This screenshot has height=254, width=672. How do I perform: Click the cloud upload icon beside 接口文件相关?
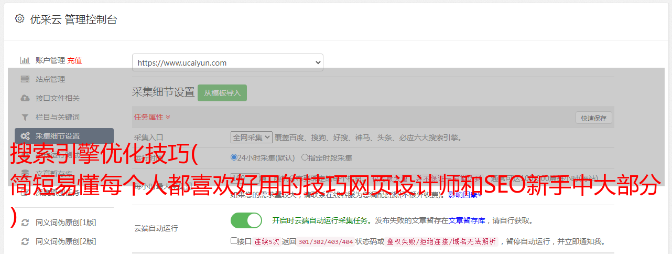pyautogui.click(x=25, y=98)
